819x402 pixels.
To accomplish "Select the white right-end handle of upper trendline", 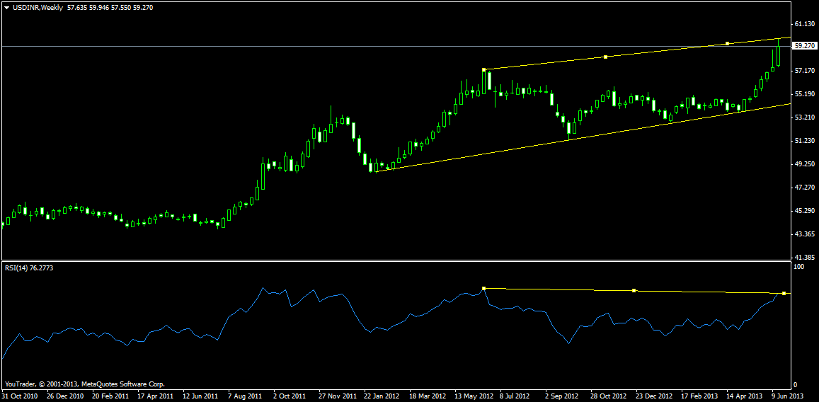I will coord(727,44).
